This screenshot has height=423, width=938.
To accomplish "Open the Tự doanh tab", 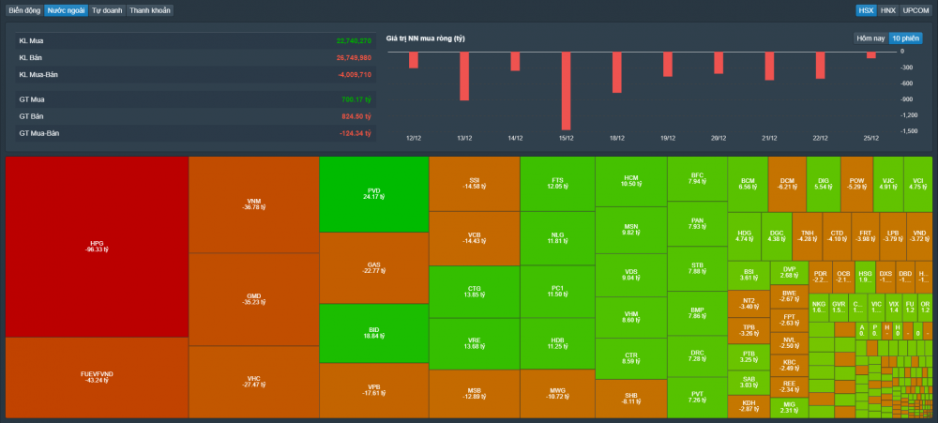I will [107, 10].
